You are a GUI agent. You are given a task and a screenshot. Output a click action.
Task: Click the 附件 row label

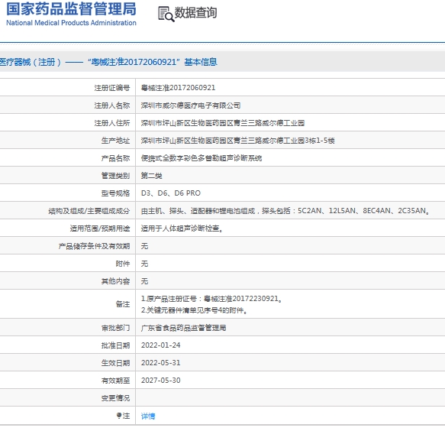pyautogui.click(x=123, y=264)
